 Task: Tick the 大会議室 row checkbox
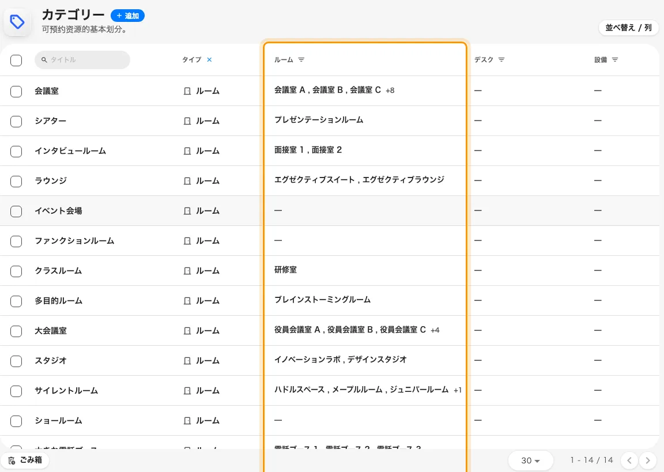[x=16, y=331]
